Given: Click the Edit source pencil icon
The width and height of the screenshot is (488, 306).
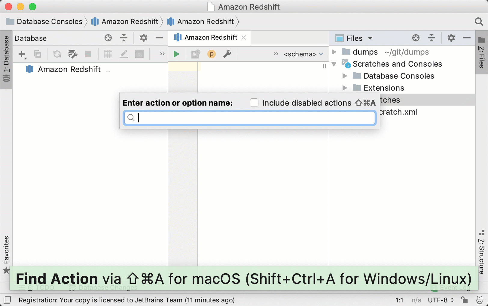Looking at the screenshot, I should pos(124,54).
